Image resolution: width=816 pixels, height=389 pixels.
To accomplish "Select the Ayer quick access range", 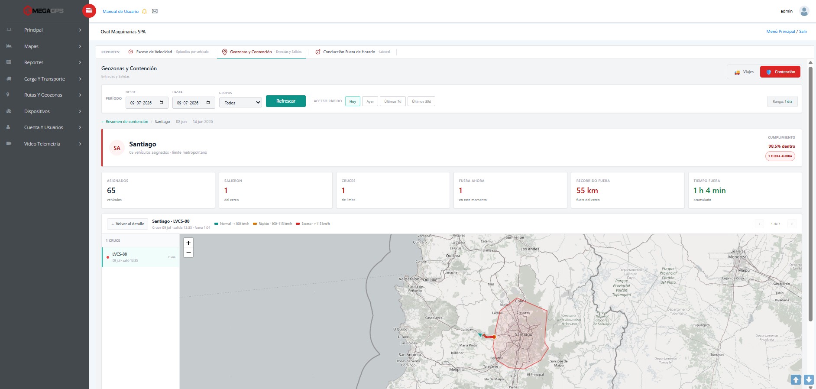I will (370, 101).
